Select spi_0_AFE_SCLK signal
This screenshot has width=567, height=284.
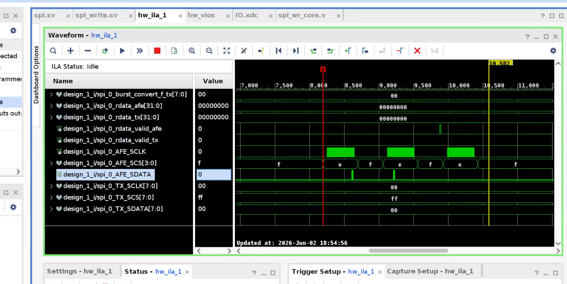coord(105,152)
